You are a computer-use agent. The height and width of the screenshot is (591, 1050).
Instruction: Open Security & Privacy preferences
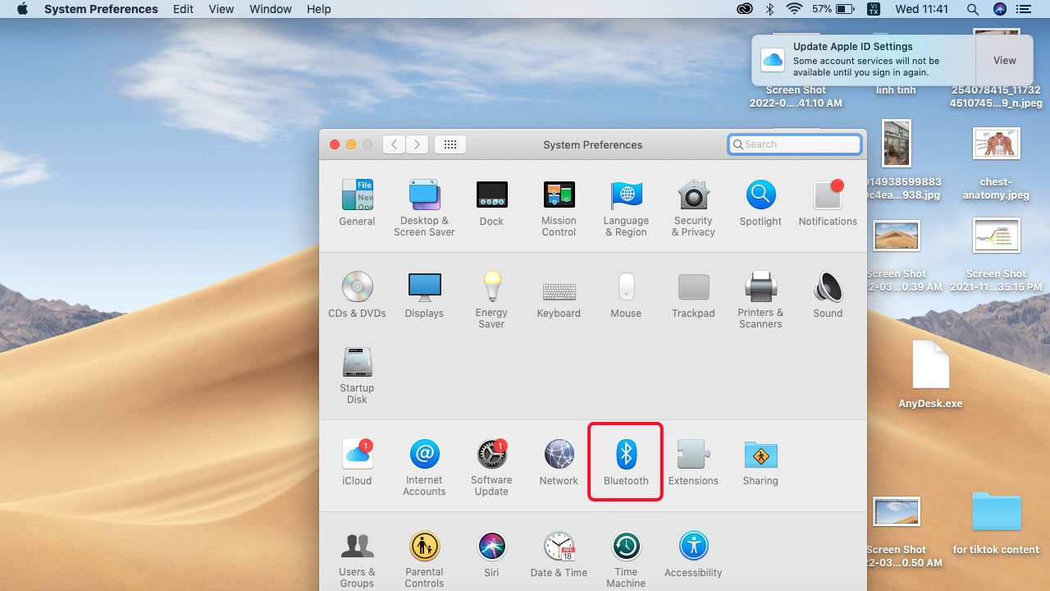(x=693, y=208)
